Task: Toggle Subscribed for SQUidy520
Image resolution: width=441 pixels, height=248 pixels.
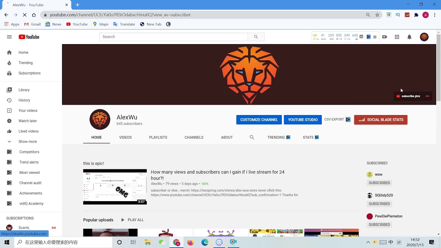Action: point(379,204)
